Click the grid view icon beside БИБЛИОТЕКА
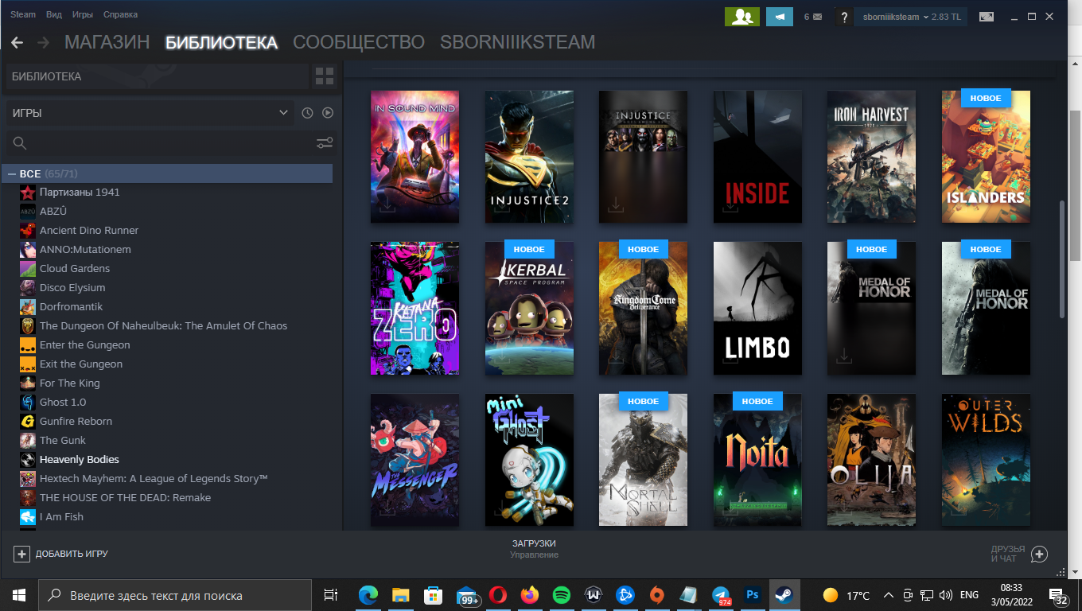 coord(325,76)
